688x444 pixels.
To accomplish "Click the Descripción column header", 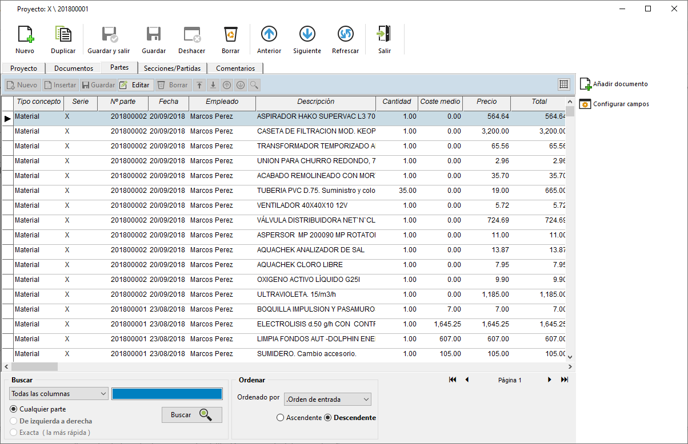I will pos(316,102).
